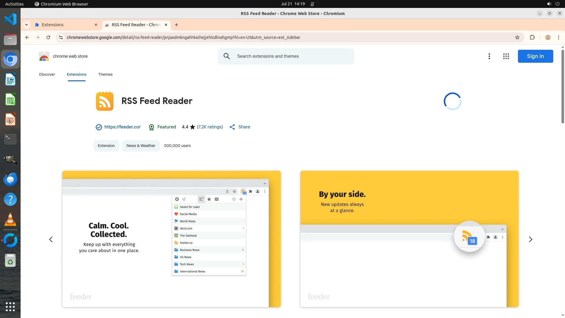Switch to the Themes tab
Screen dimensions: 565x318
(105, 74)
